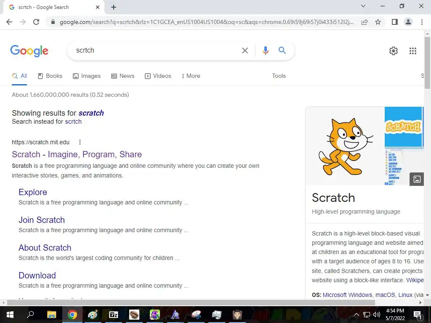Click the corrected term scratch link
Viewport: 431px width, 323px height.
pos(91,113)
